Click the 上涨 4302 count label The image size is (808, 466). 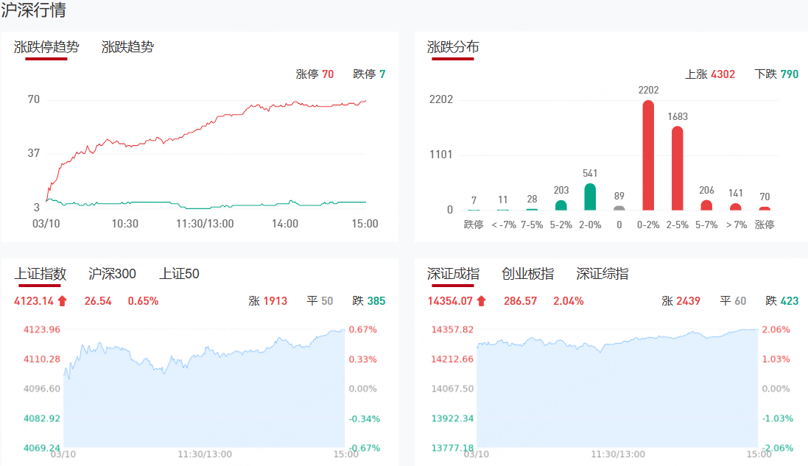tap(710, 74)
